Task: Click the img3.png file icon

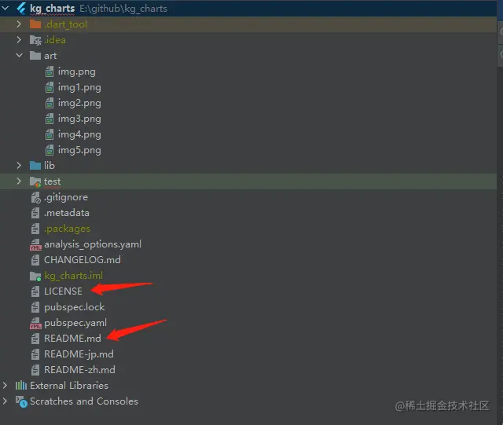Action: point(50,119)
